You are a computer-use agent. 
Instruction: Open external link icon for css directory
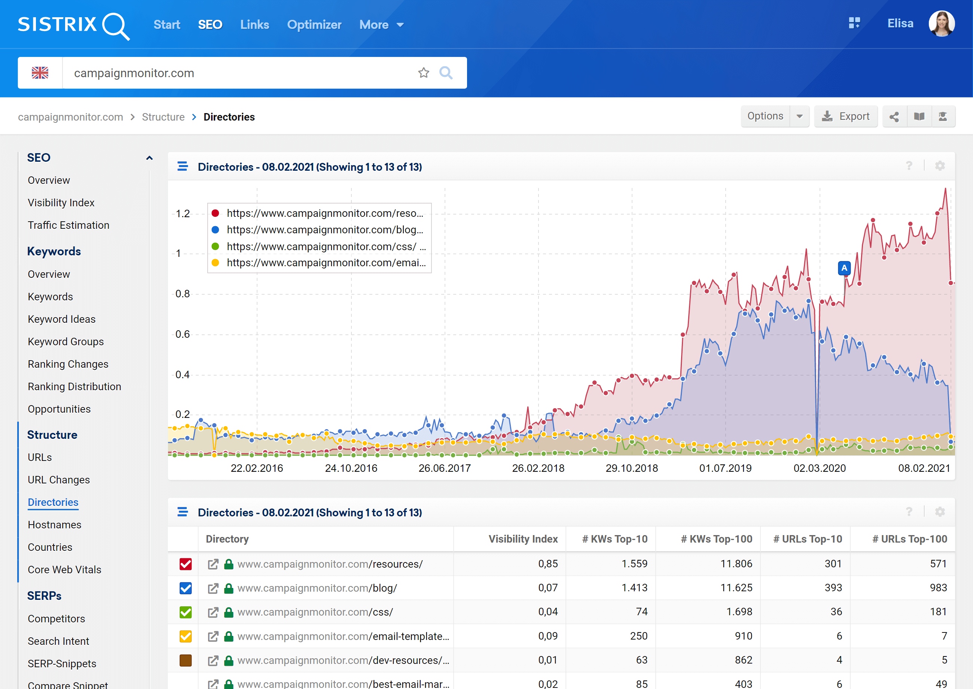213,612
